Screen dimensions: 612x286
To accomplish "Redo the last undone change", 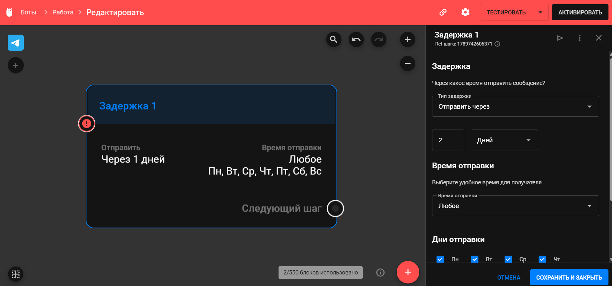I will click(379, 39).
